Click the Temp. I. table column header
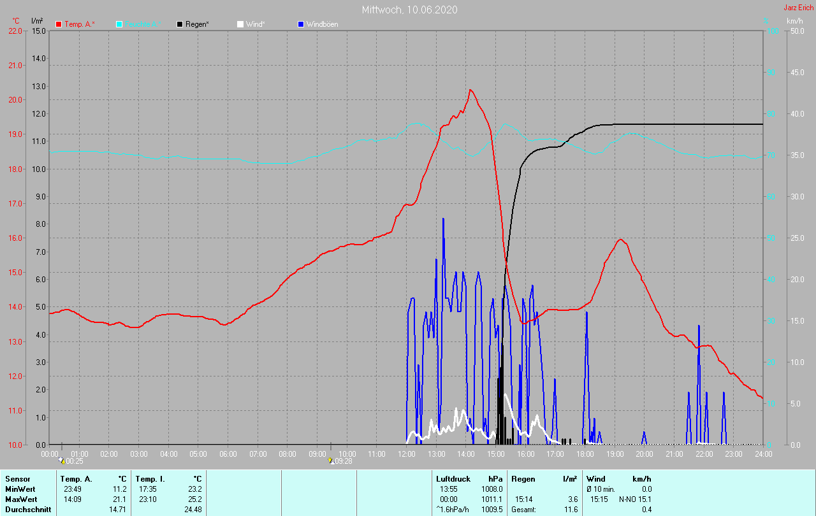Image resolution: width=816 pixels, height=516 pixels. pyautogui.click(x=150, y=479)
